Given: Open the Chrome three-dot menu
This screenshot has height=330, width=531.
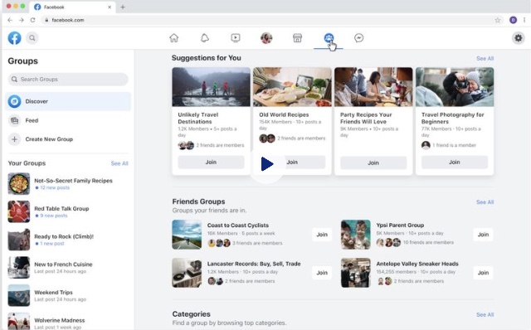Looking at the screenshot, I should 524,20.
